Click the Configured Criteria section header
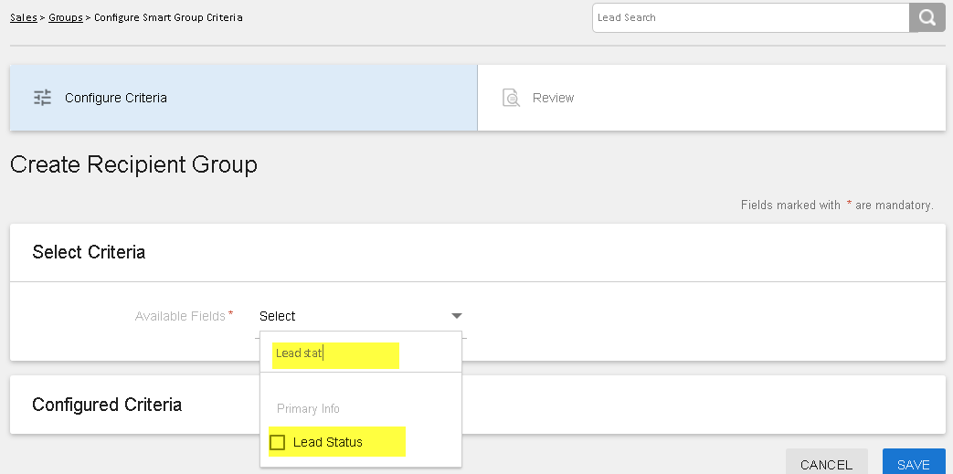This screenshot has height=474, width=953. (107, 405)
